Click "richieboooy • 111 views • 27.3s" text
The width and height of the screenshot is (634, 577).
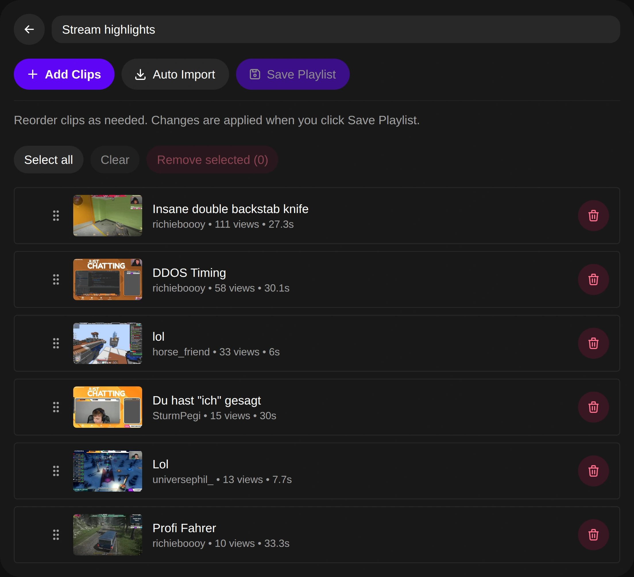tap(223, 224)
